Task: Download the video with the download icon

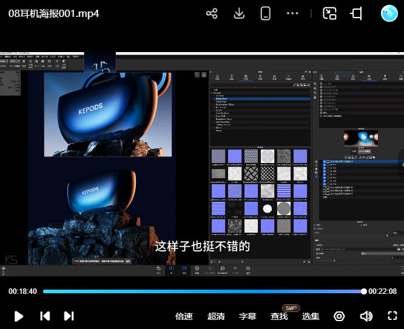Action: coord(239,13)
